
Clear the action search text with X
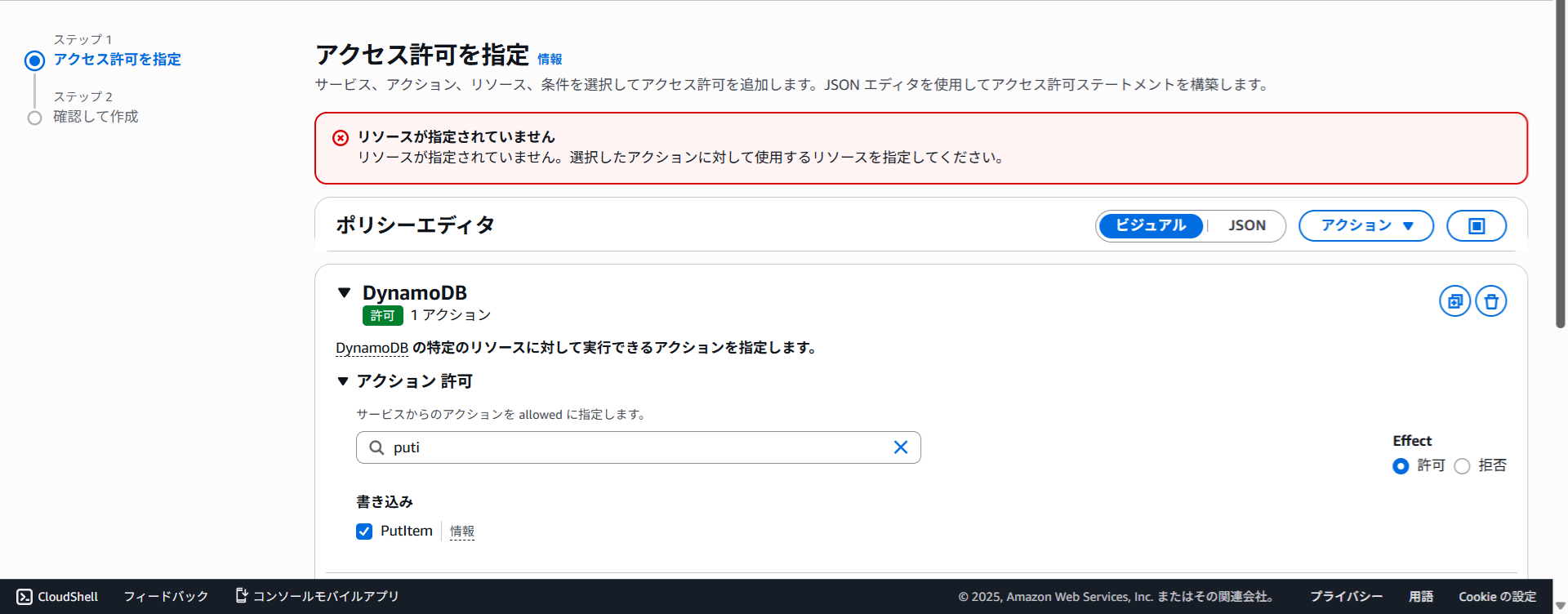point(900,447)
